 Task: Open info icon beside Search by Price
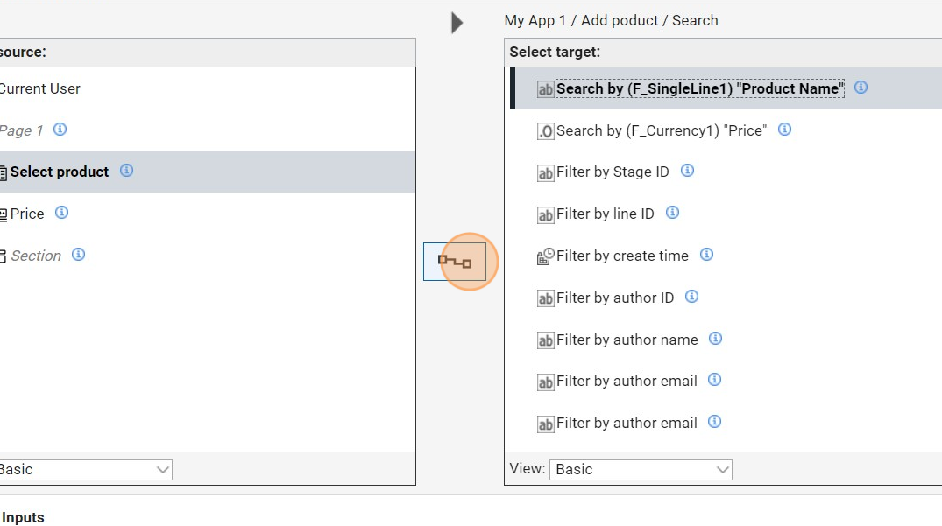[784, 130]
